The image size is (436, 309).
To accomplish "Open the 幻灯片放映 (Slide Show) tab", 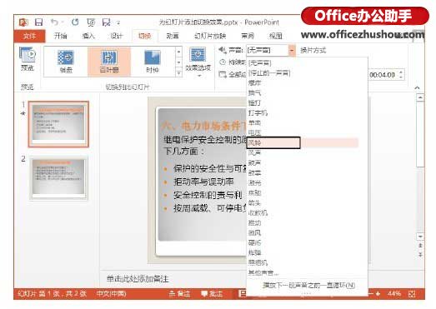I will point(210,36).
